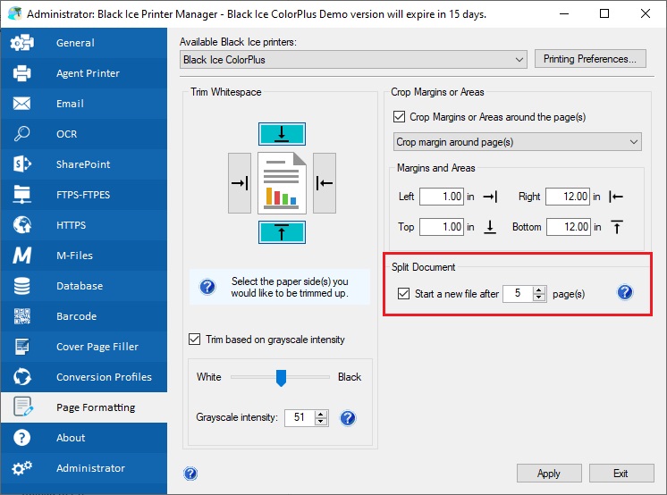Switch to Agent Printer section
The width and height of the screenshot is (667, 495).
[84, 73]
